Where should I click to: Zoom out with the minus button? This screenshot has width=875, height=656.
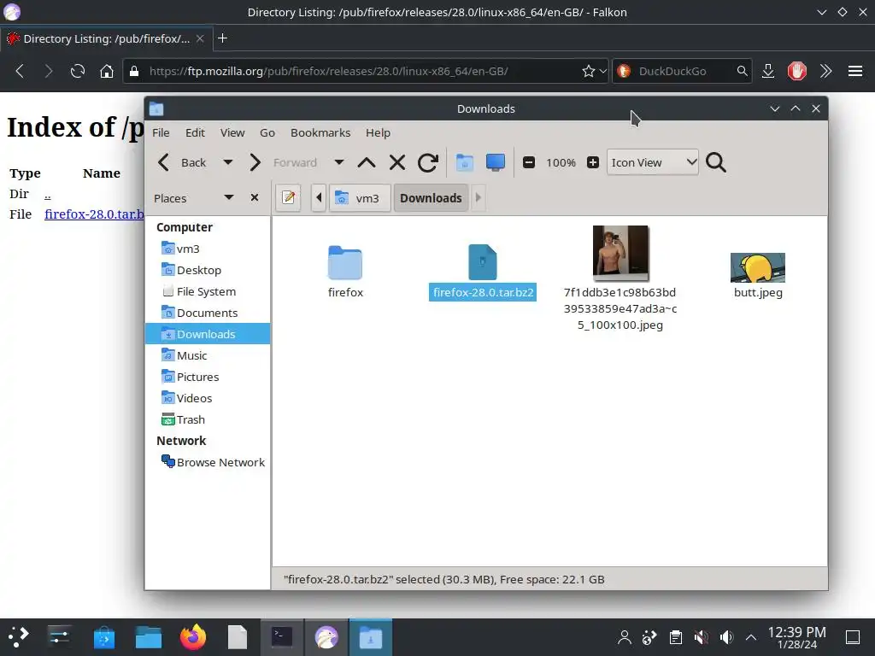click(x=528, y=162)
